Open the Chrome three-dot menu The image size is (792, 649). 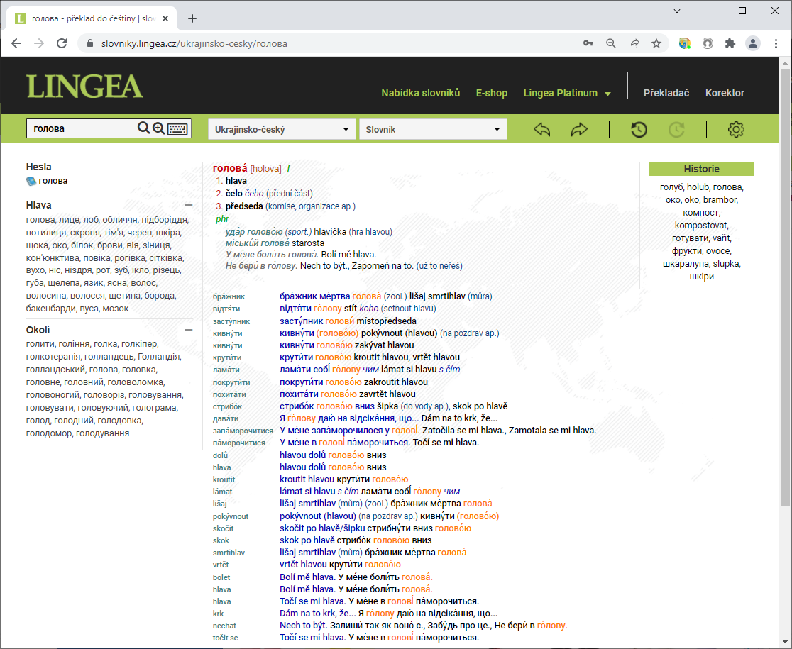(x=776, y=43)
